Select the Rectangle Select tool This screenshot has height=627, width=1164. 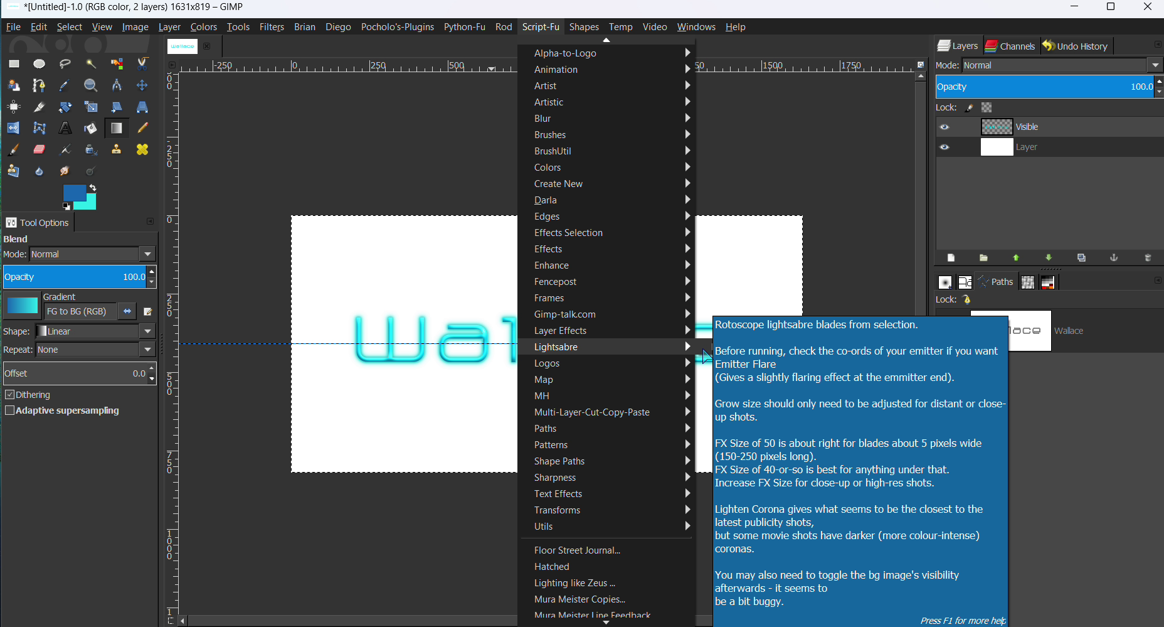click(x=14, y=64)
